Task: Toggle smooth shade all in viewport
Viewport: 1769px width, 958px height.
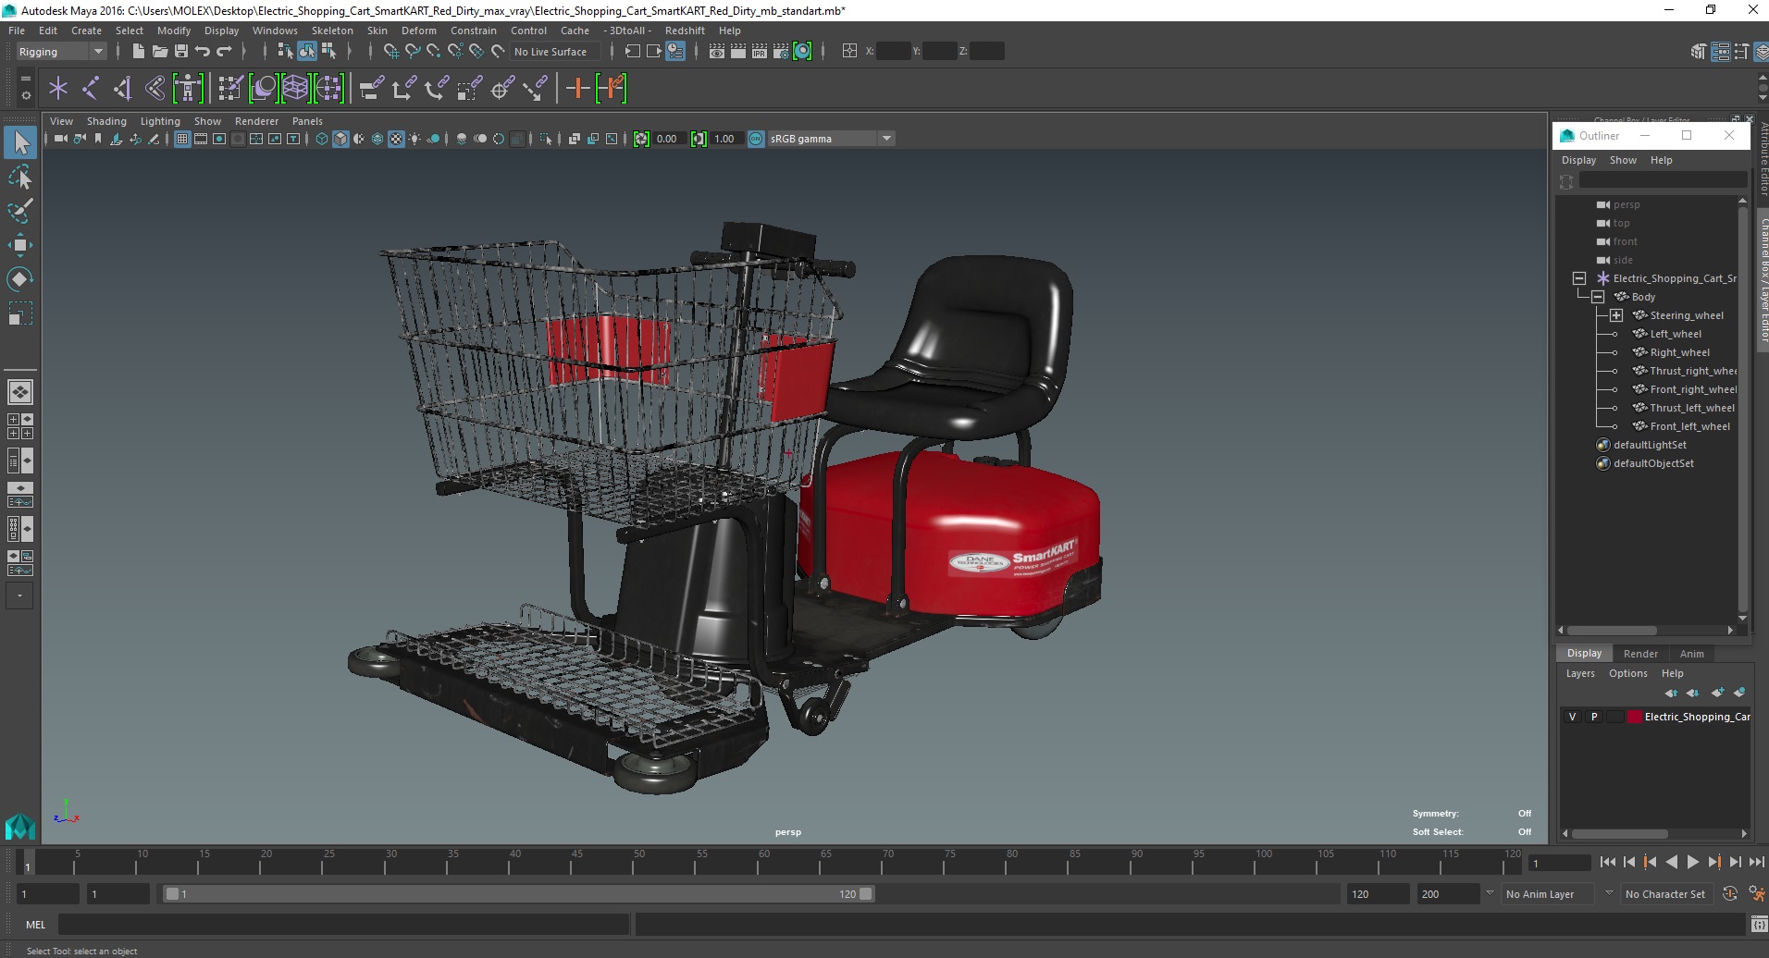Action: pos(340,139)
